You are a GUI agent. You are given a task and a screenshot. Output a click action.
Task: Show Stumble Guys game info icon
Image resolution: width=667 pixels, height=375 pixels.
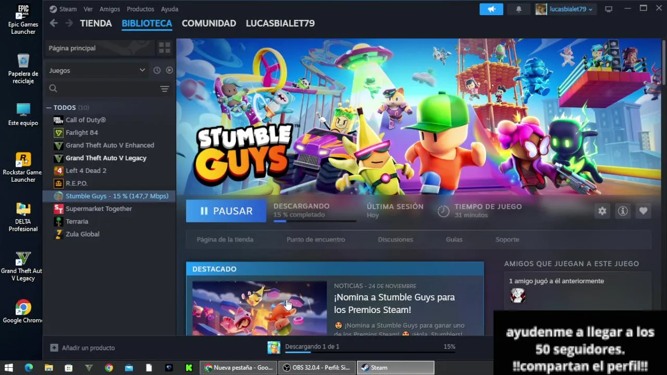pos(623,211)
